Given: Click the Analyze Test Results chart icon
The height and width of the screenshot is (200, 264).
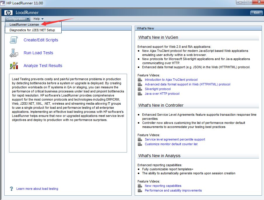Looking at the screenshot, I should [x=14, y=66].
